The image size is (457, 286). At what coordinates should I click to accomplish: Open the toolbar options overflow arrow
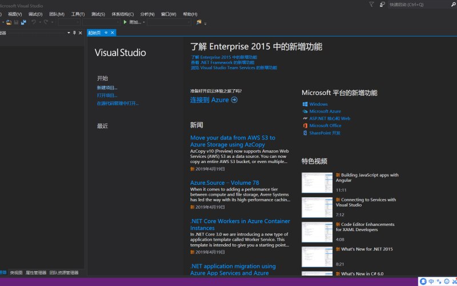205,23
